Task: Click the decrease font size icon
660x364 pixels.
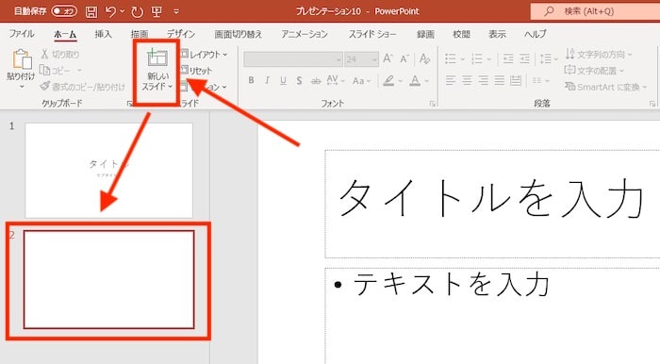Action: click(x=404, y=58)
